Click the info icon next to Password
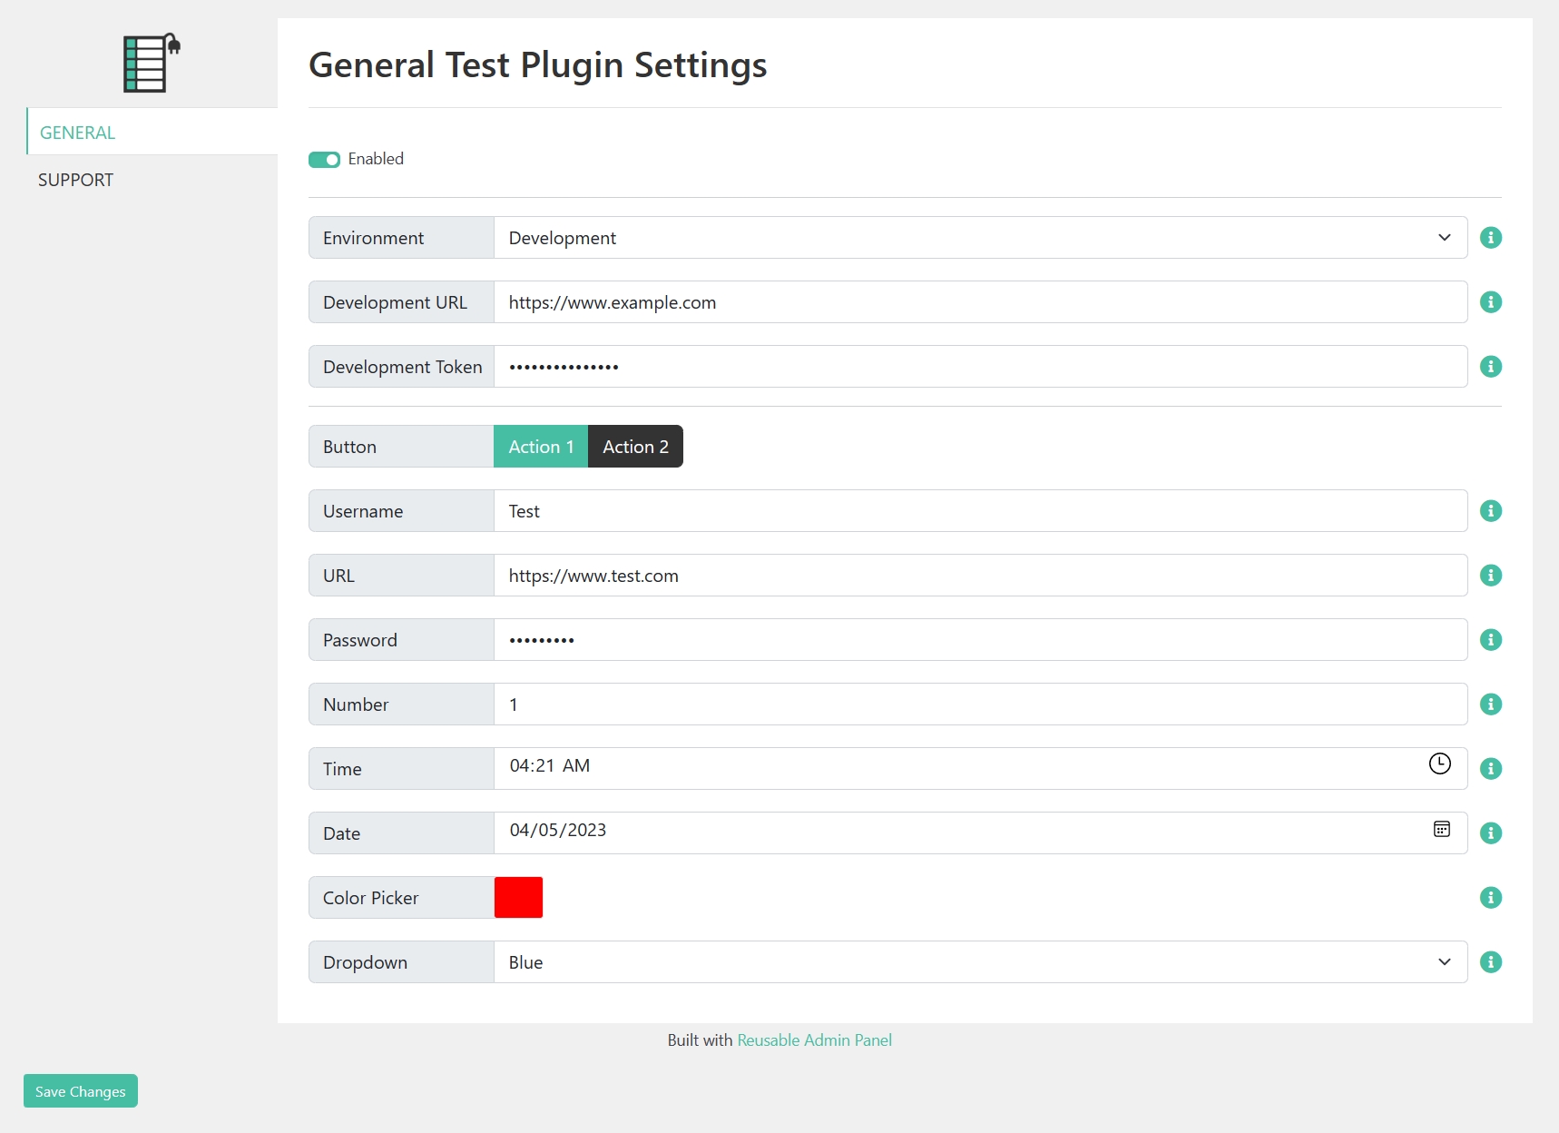 (x=1490, y=640)
